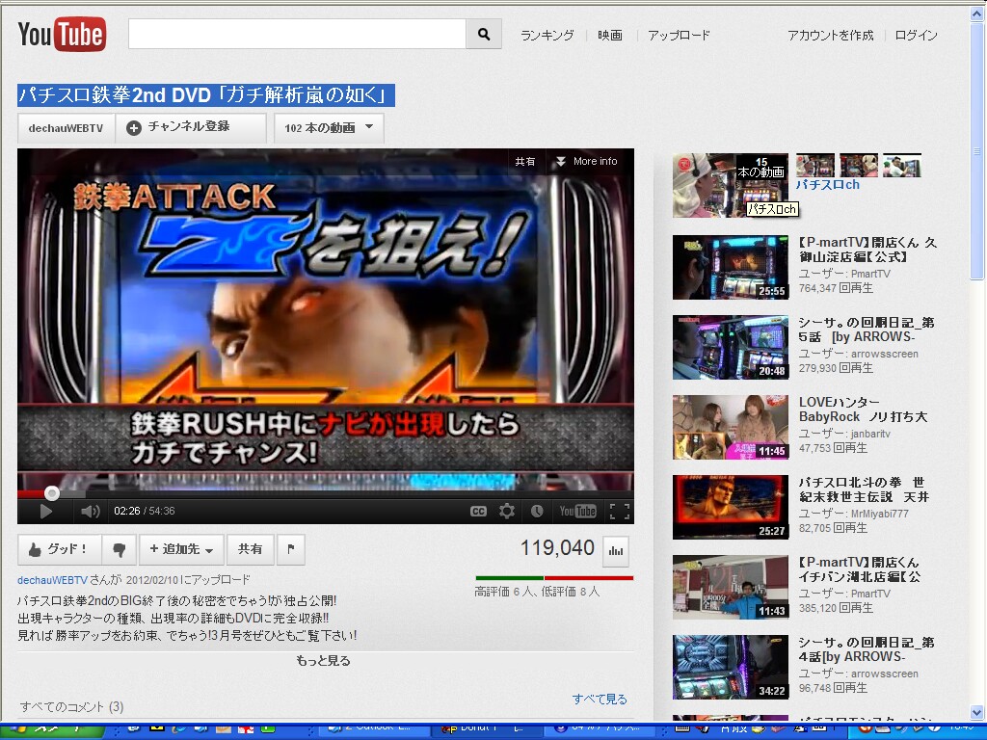987x740 pixels.
Task: Click the 共有 button below the video
Action: click(250, 549)
